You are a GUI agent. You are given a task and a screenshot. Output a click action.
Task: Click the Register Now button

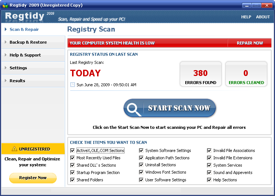point(33,178)
